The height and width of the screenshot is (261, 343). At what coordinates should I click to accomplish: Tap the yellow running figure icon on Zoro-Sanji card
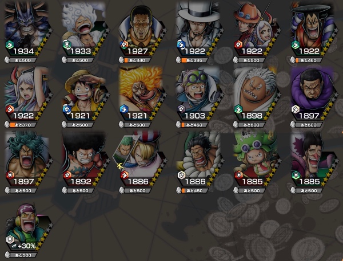(x=120, y=166)
